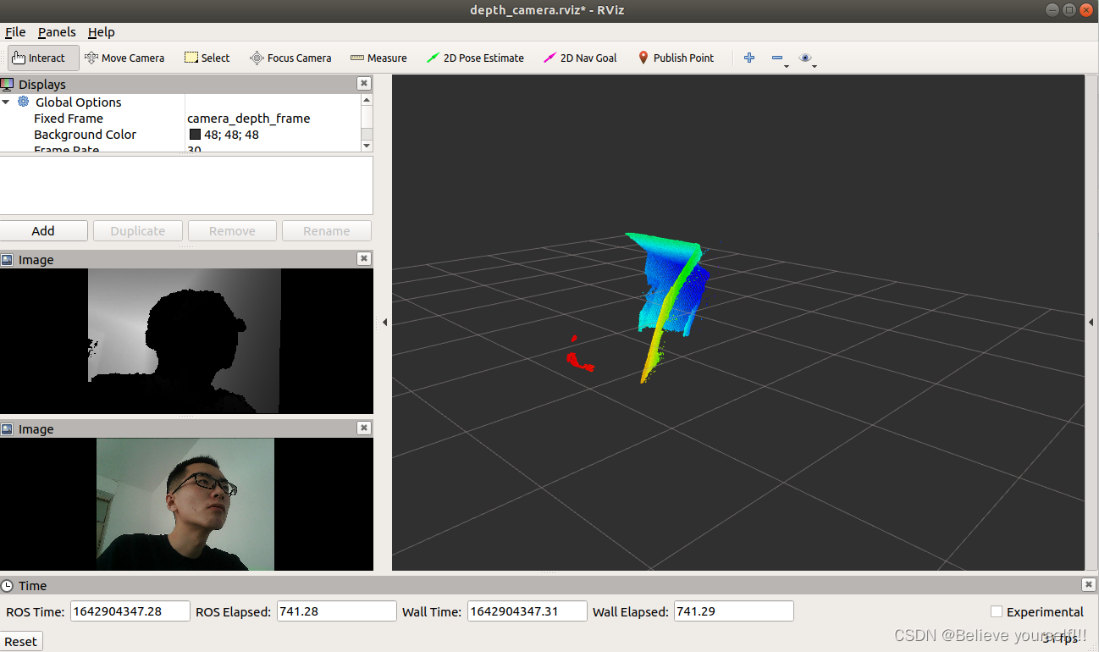Choose the Select tool
Image resolution: width=1099 pixels, height=652 pixels.
(x=207, y=58)
